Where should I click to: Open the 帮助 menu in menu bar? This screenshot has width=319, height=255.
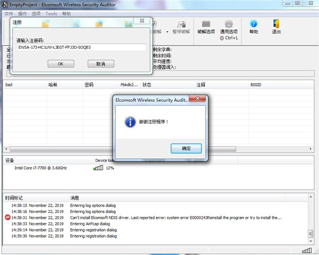[66, 14]
